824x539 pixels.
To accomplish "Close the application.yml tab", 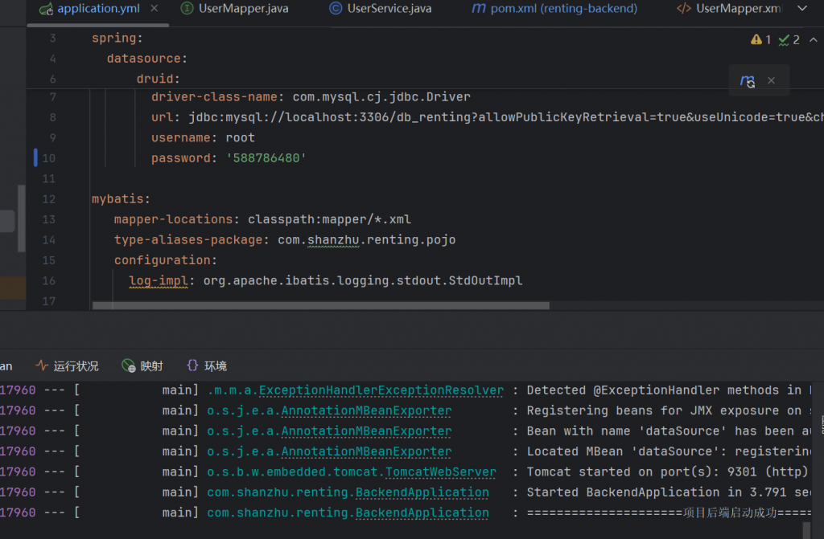I will click(154, 9).
